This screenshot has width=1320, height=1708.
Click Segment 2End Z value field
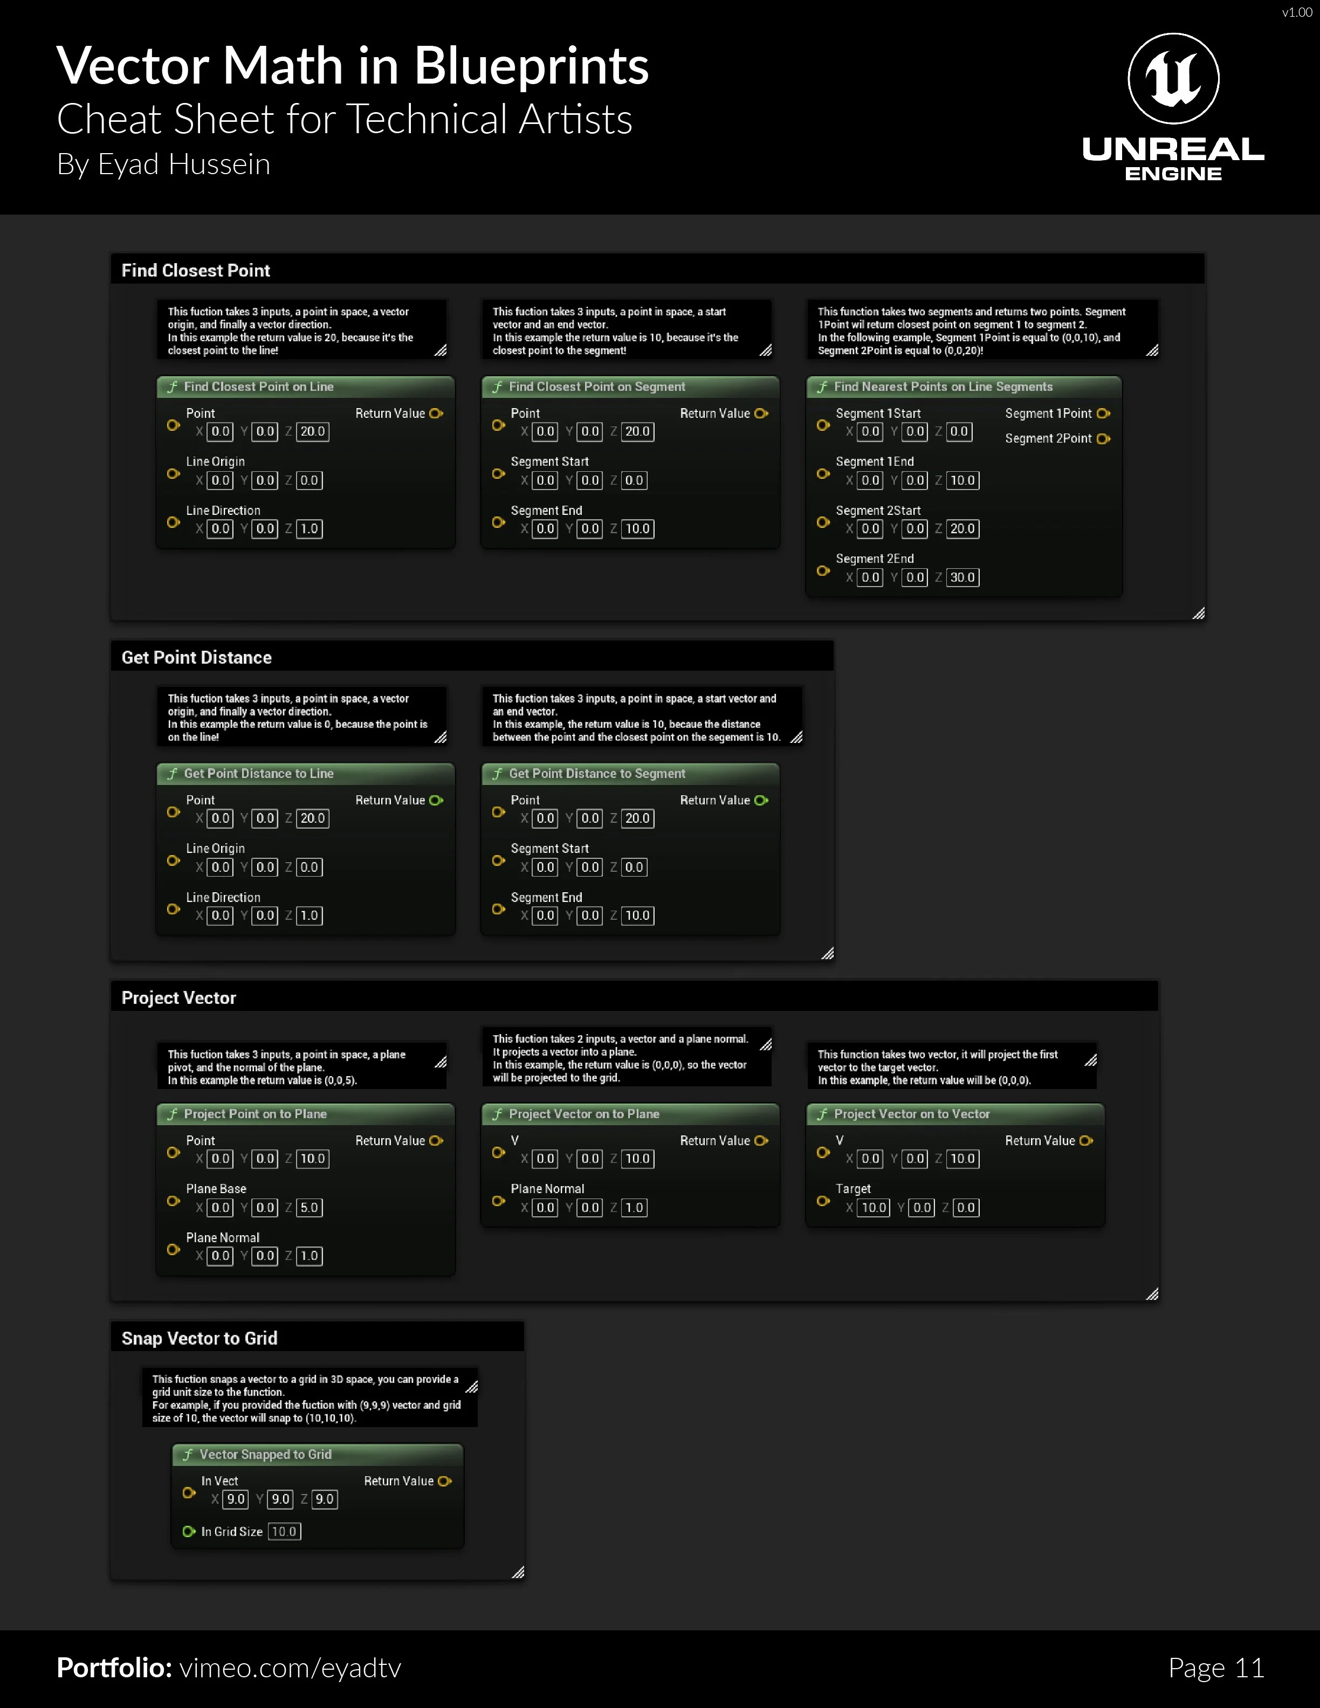coord(962,577)
